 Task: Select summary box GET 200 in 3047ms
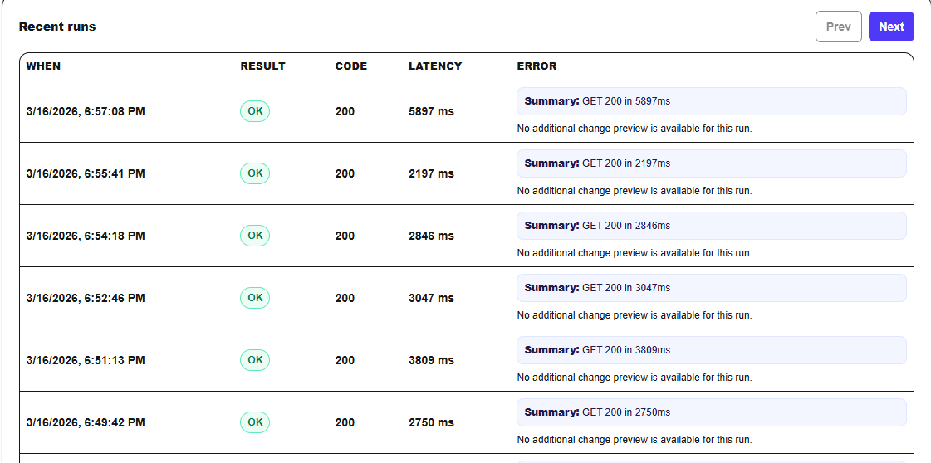click(711, 288)
